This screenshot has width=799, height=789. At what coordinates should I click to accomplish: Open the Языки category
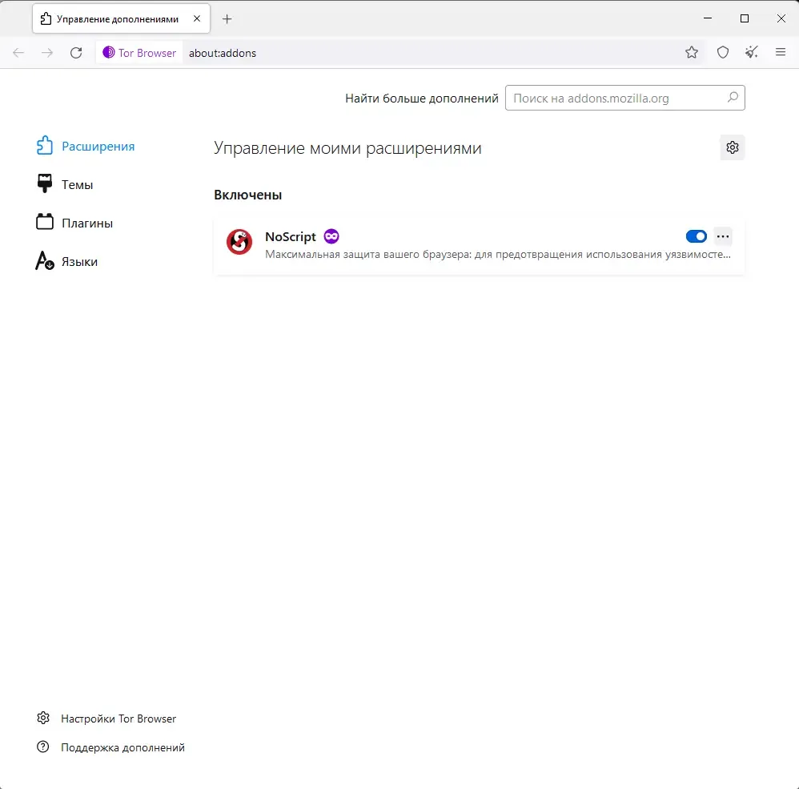click(66, 261)
